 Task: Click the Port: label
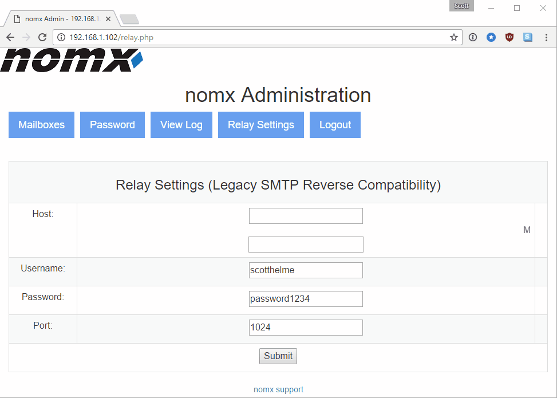point(42,325)
